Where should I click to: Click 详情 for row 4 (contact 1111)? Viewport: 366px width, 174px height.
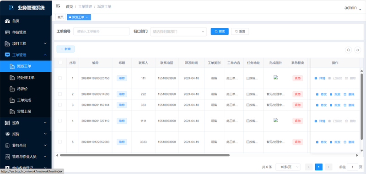coord(320,121)
